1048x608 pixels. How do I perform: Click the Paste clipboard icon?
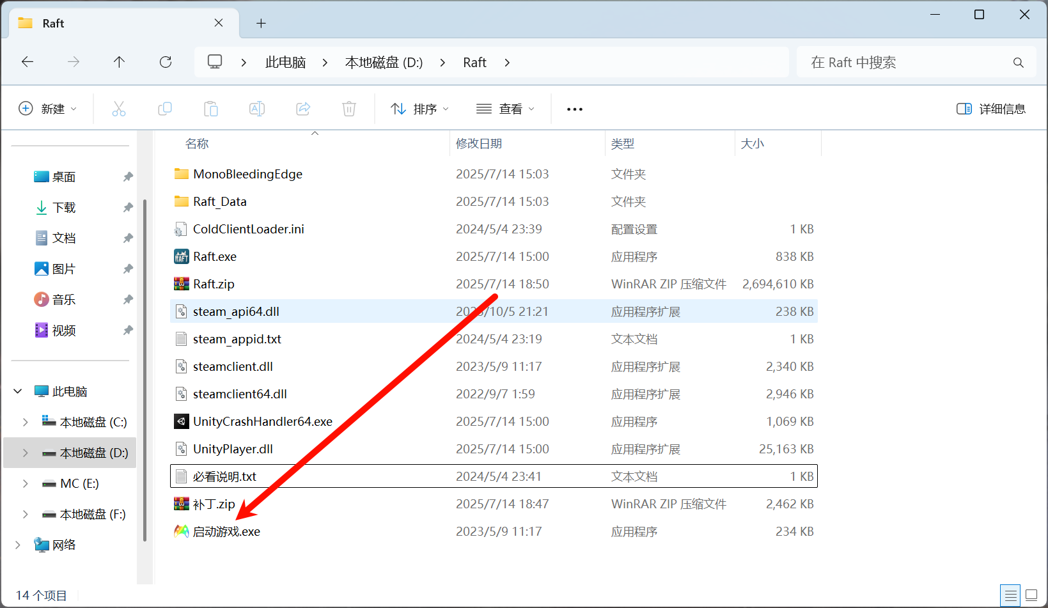pyautogui.click(x=211, y=109)
